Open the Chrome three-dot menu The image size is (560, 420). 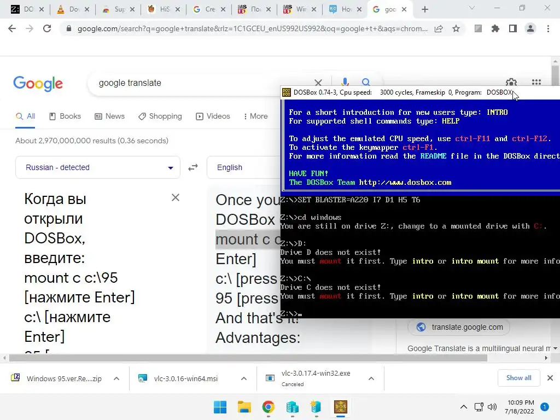548,28
